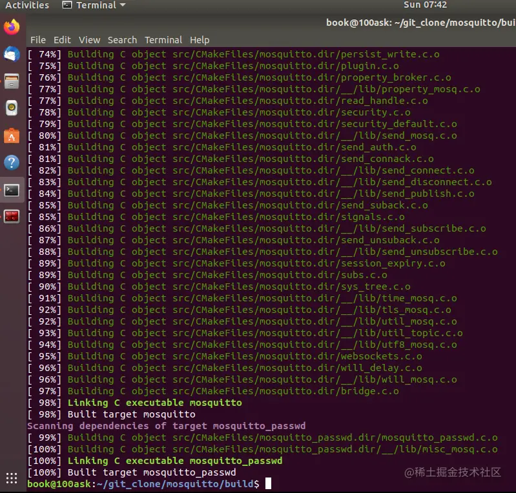Click the line ending send_subscribe.c.o

pos(256,228)
